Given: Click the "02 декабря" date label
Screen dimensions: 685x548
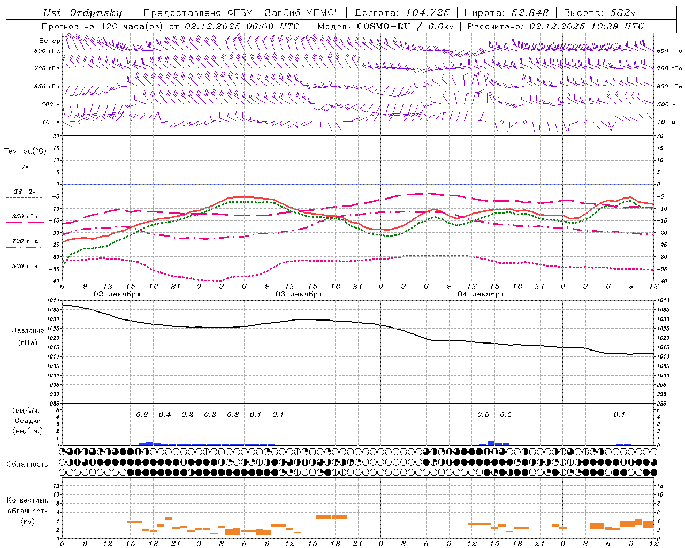Looking at the screenshot, I should click(x=117, y=294).
